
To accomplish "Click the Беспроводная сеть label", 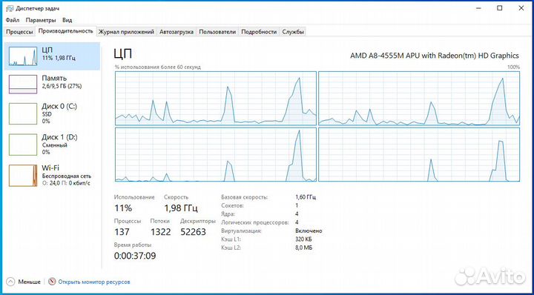I will (67, 176).
